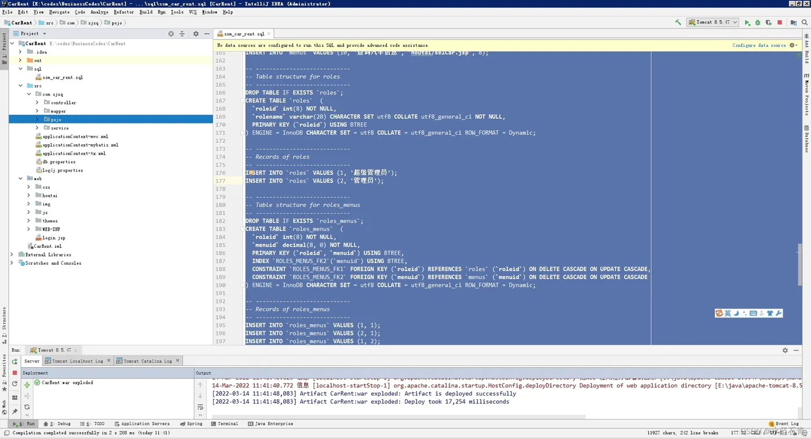Open the Analyze menu

click(99, 12)
